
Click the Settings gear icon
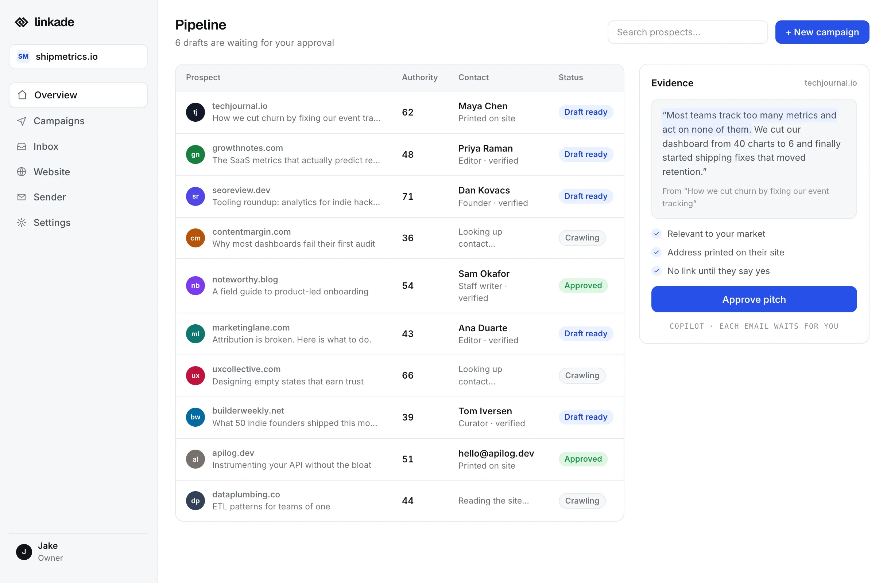pyautogui.click(x=22, y=223)
